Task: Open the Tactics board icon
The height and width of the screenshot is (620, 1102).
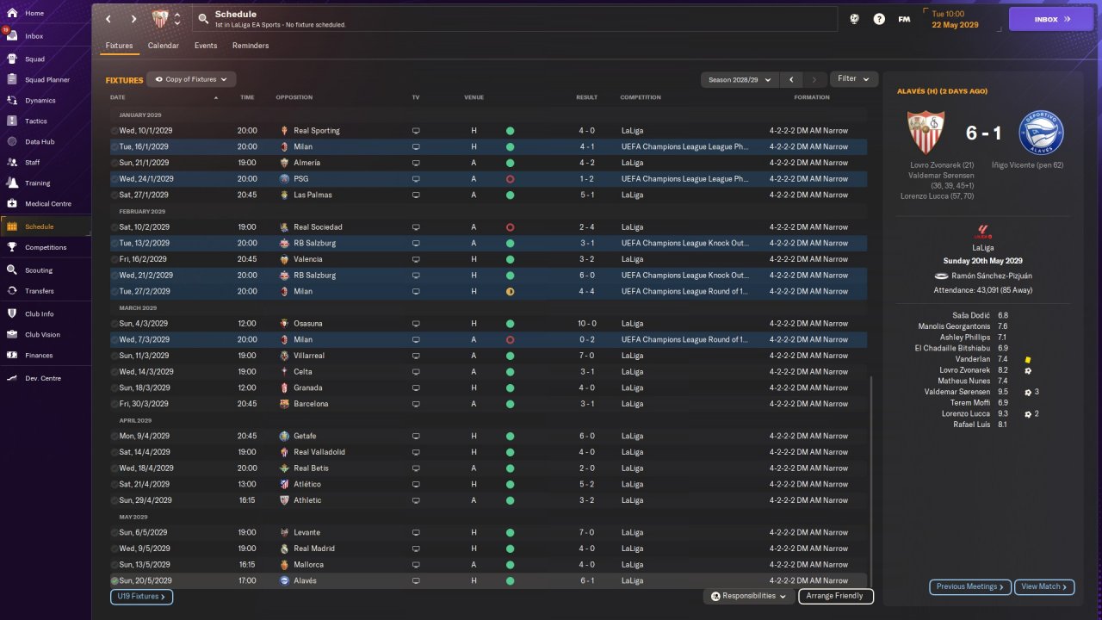Action: [12, 121]
